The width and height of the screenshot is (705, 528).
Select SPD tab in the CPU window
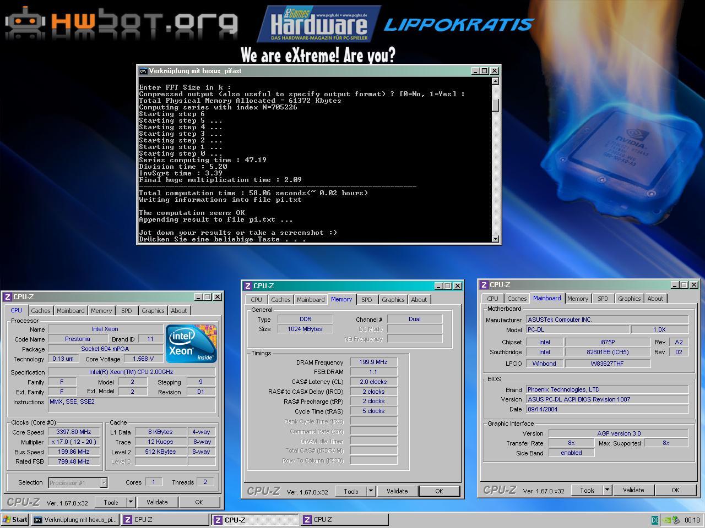click(x=127, y=311)
